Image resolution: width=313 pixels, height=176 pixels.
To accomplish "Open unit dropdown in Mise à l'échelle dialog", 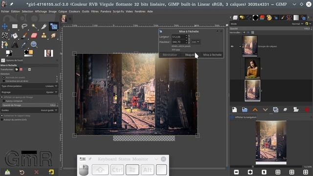I will (x=196, y=42).
